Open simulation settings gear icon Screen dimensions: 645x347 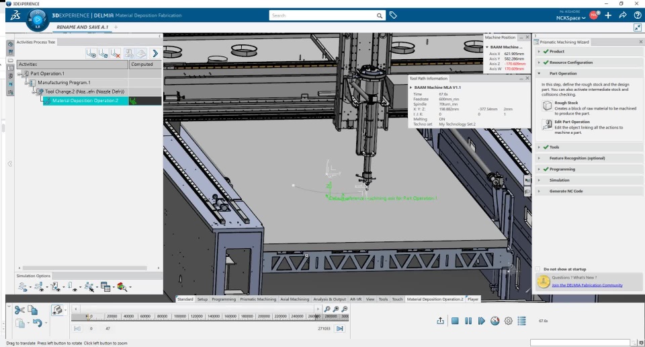[x=509, y=321]
